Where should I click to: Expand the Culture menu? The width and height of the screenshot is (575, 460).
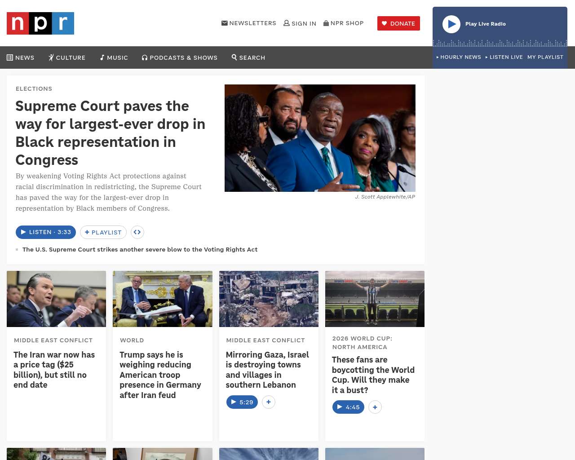[x=67, y=57]
